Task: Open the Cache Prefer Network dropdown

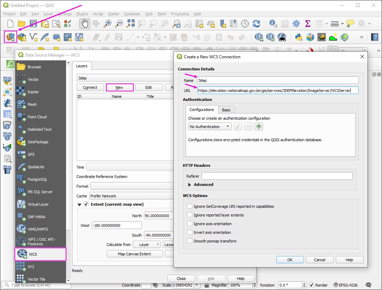Action: click(132, 196)
